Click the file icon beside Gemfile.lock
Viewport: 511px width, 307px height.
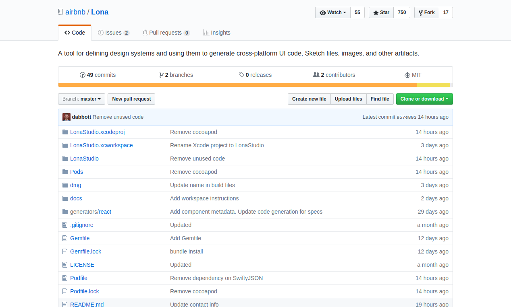pyautogui.click(x=64, y=251)
